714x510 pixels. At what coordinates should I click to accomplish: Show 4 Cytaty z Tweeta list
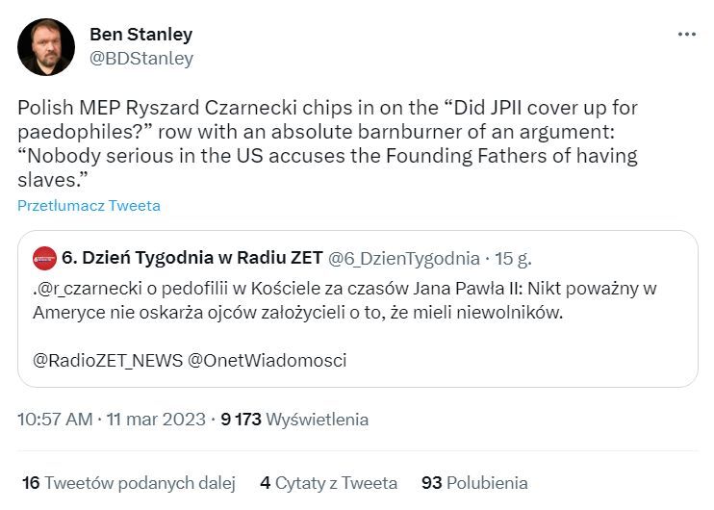pyautogui.click(x=328, y=483)
